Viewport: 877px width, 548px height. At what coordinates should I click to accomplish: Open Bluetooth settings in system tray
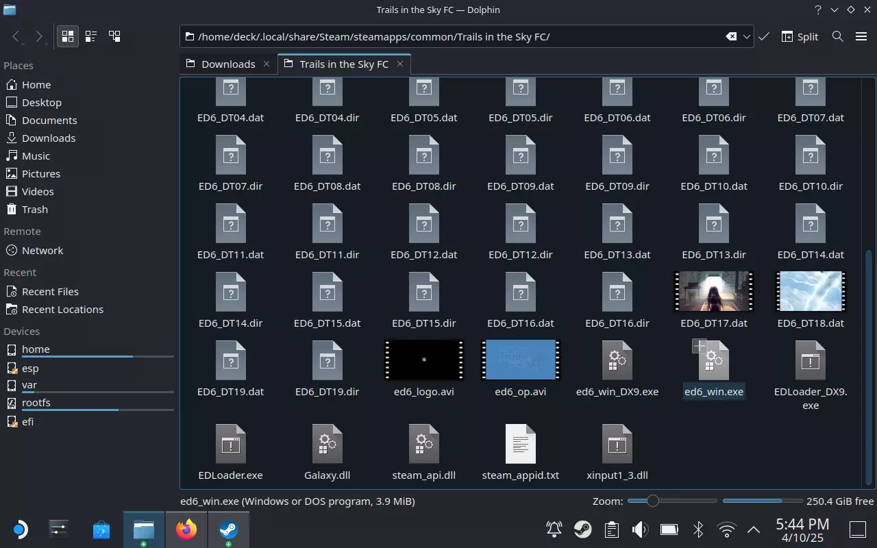coord(698,529)
